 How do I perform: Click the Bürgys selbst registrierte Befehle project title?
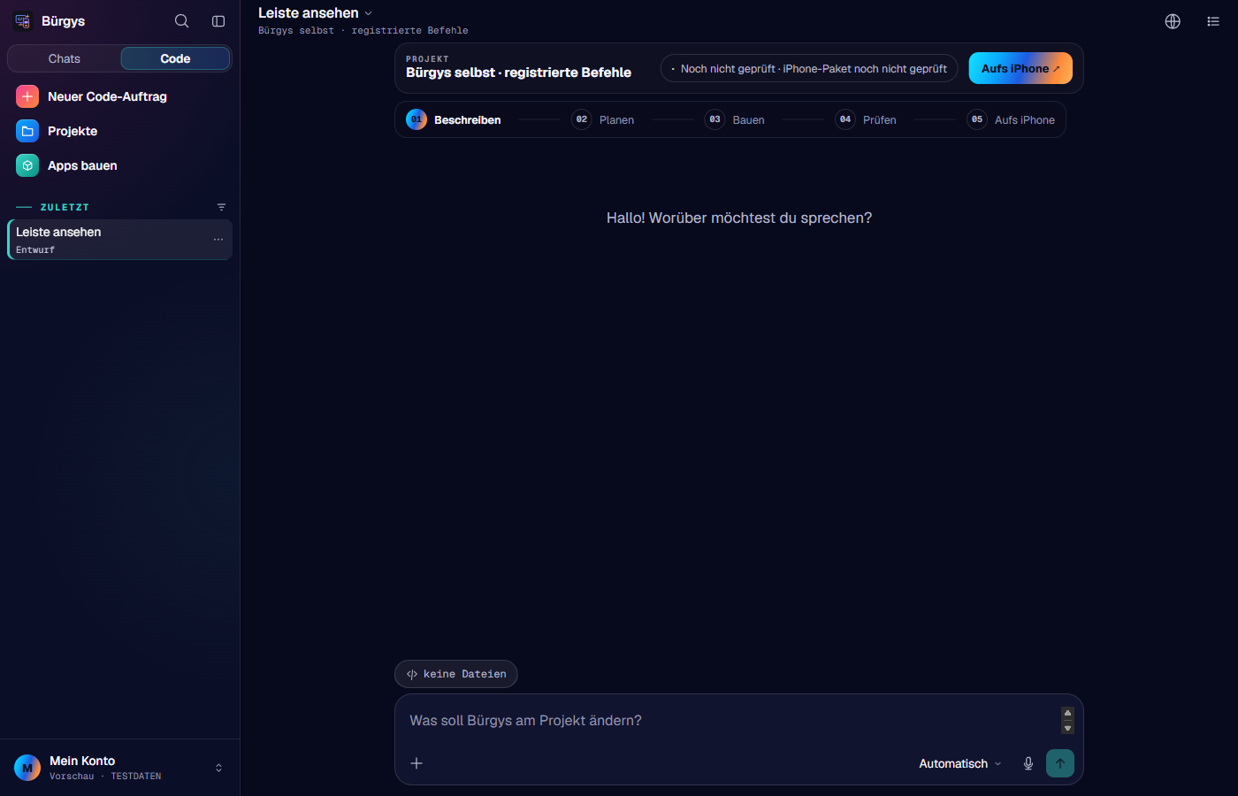click(518, 73)
